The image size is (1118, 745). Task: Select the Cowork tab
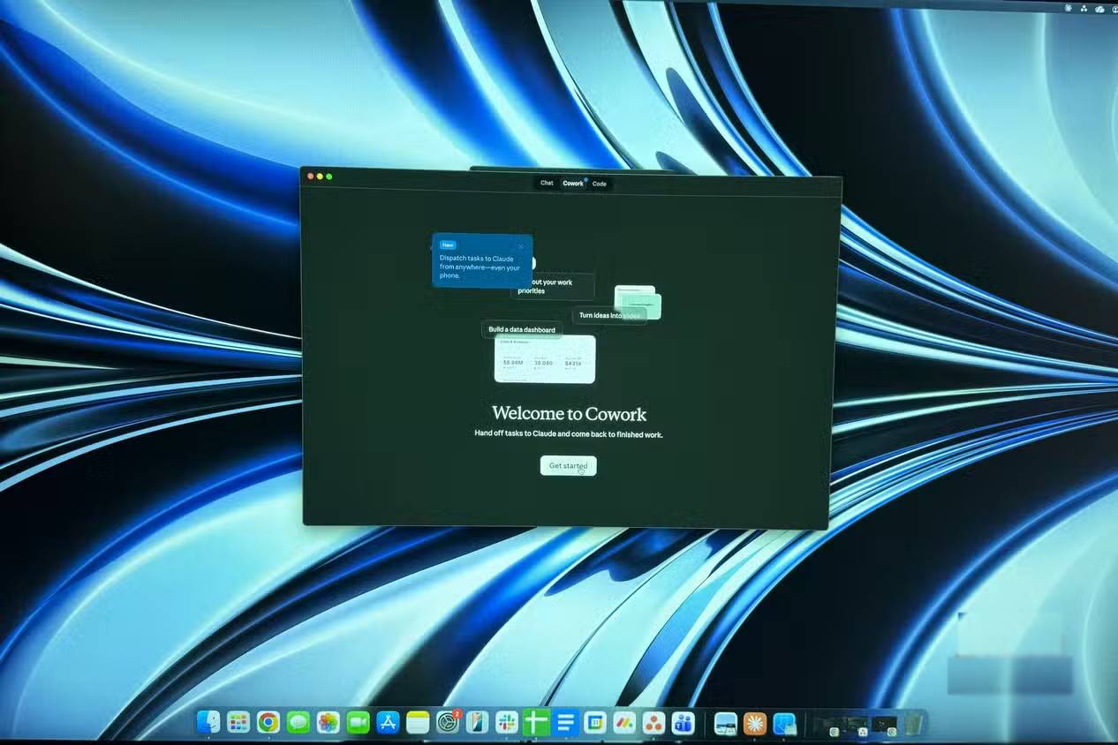click(573, 184)
